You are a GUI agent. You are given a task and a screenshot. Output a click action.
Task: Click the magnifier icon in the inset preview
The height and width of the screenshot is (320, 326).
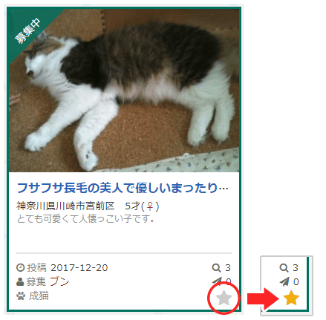[284, 267]
